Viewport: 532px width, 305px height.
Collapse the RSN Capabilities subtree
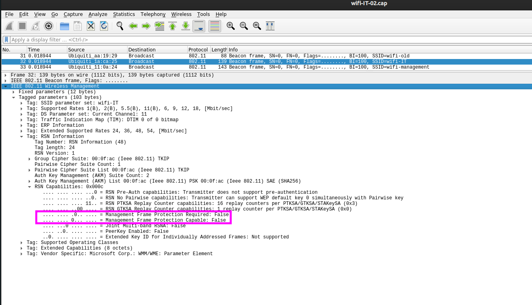point(28,186)
